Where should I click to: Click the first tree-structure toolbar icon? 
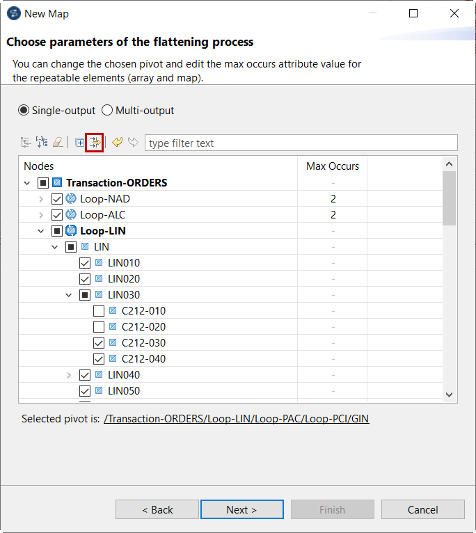click(x=26, y=143)
